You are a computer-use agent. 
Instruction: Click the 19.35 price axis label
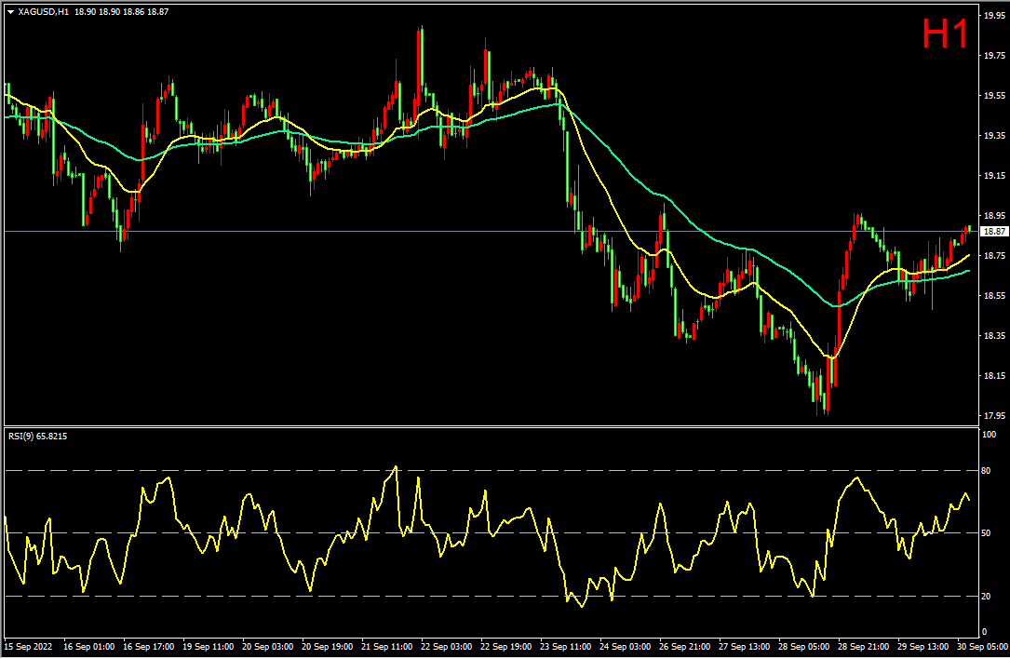click(994, 136)
